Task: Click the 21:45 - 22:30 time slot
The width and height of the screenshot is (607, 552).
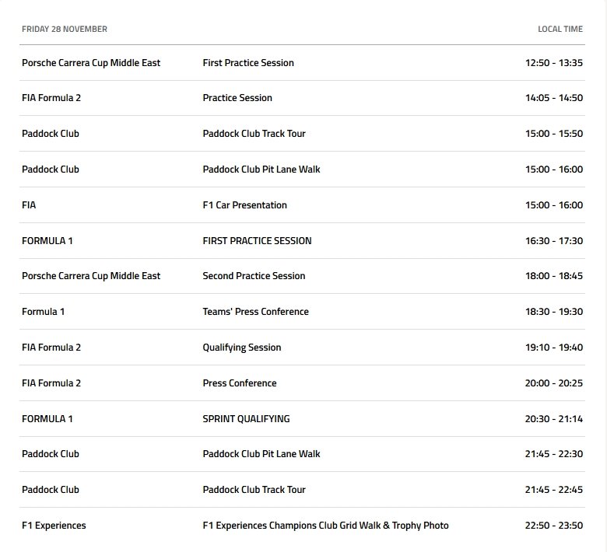Action: [x=553, y=454]
